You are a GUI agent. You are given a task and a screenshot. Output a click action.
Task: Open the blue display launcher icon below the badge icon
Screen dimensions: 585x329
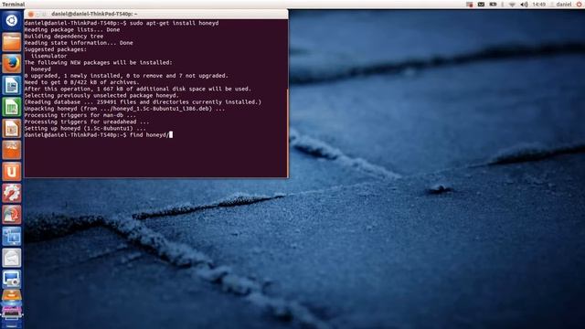12,237
